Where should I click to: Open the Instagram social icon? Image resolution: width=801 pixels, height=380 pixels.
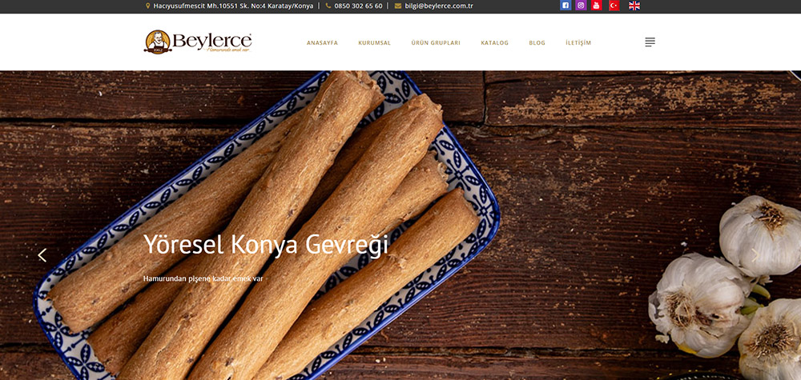click(581, 6)
